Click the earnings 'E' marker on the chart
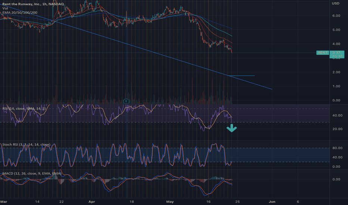The width and height of the screenshot is (348, 205). click(126, 101)
